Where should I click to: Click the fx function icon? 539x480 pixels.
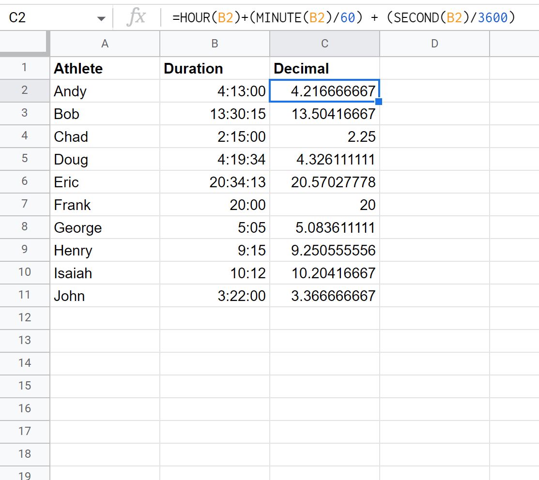pyautogui.click(x=138, y=17)
